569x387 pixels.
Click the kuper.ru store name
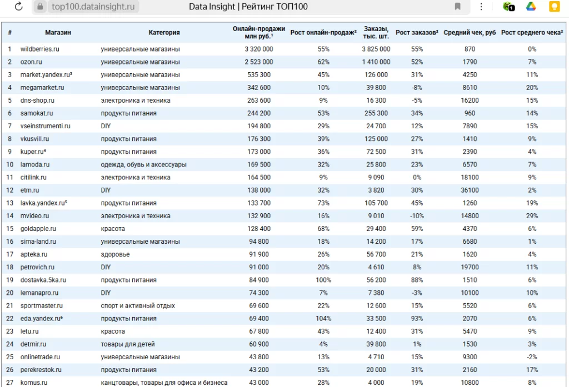point(33,152)
